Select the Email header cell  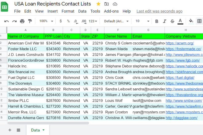pyautogui.click(x=148, y=36)
